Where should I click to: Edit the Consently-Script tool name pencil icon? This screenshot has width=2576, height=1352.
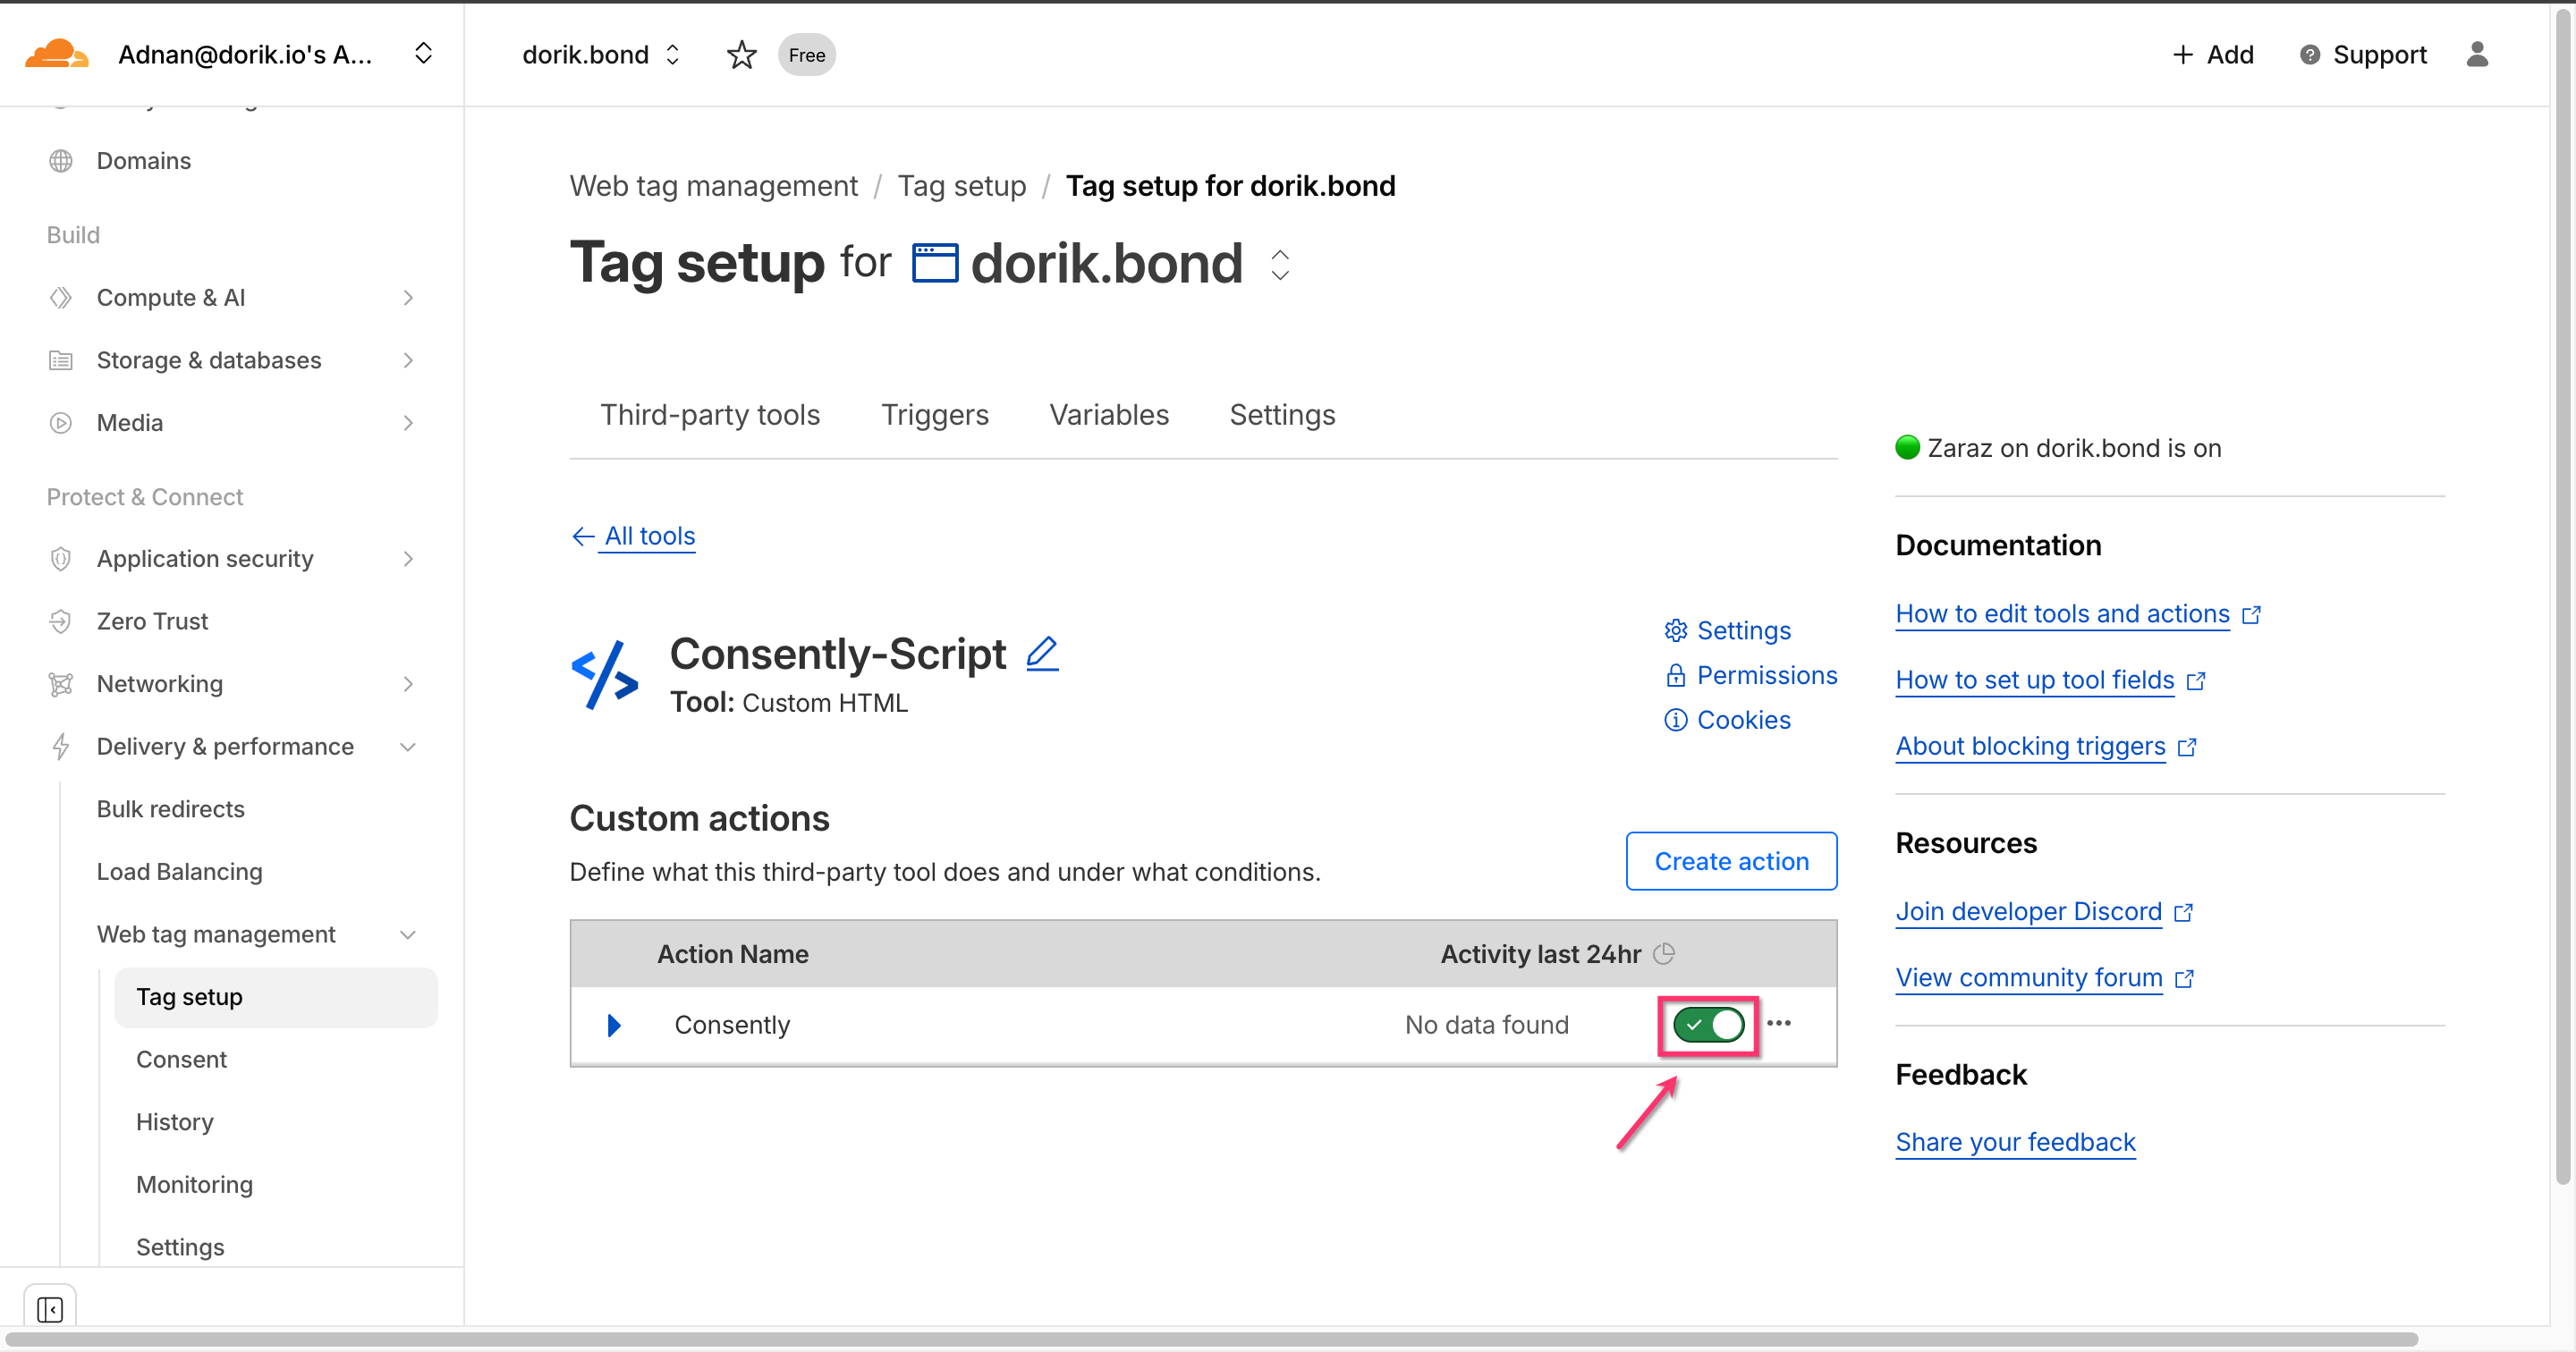pyautogui.click(x=1042, y=654)
